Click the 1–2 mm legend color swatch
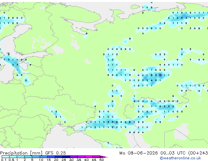The height and width of the screenshot is (161, 208). (21, 157)
